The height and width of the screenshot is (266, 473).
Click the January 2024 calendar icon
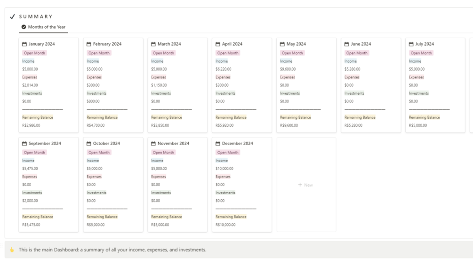point(24,44)
